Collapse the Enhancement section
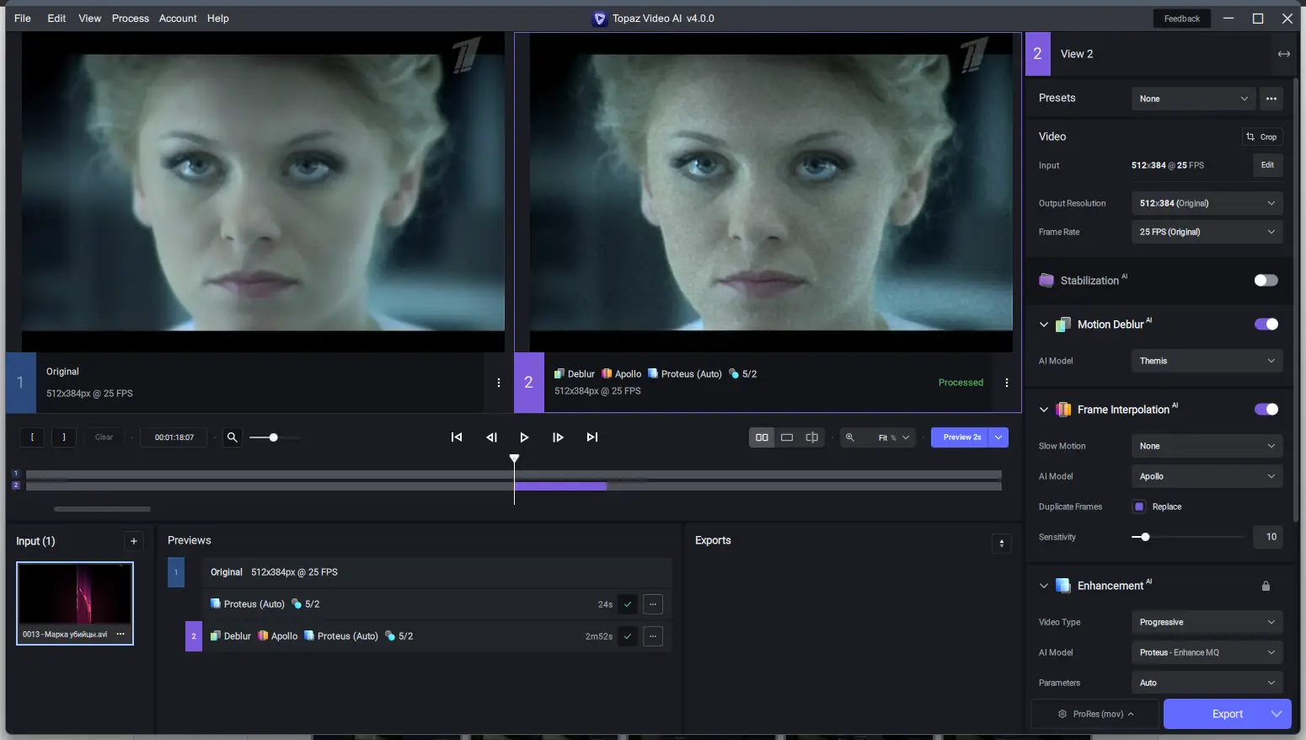 [x=1044, y=586]
